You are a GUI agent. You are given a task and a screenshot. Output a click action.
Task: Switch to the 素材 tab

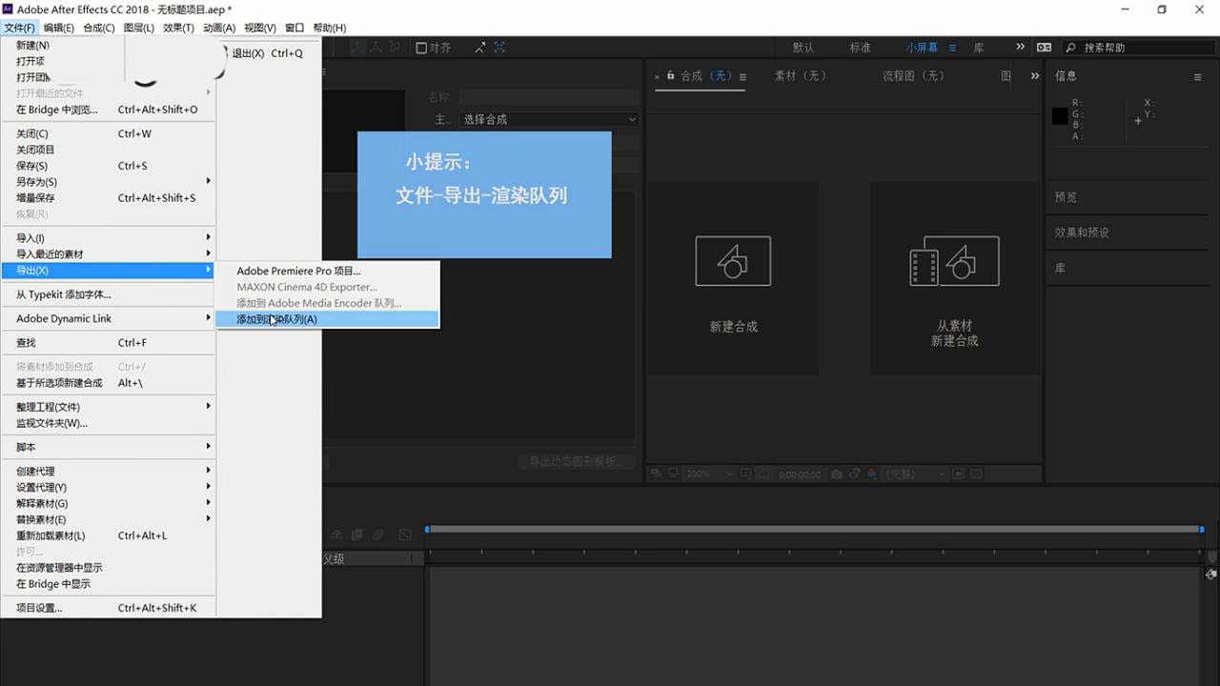801,76
